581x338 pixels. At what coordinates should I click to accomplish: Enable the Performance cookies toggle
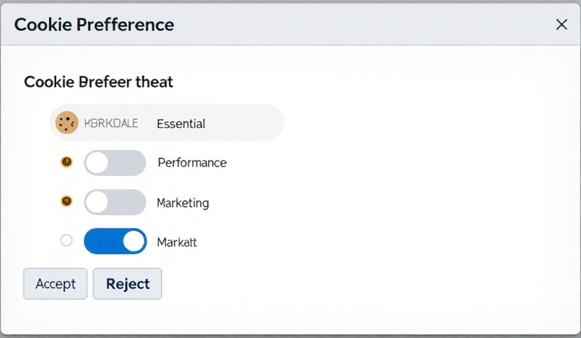click(x=115, y=162)
